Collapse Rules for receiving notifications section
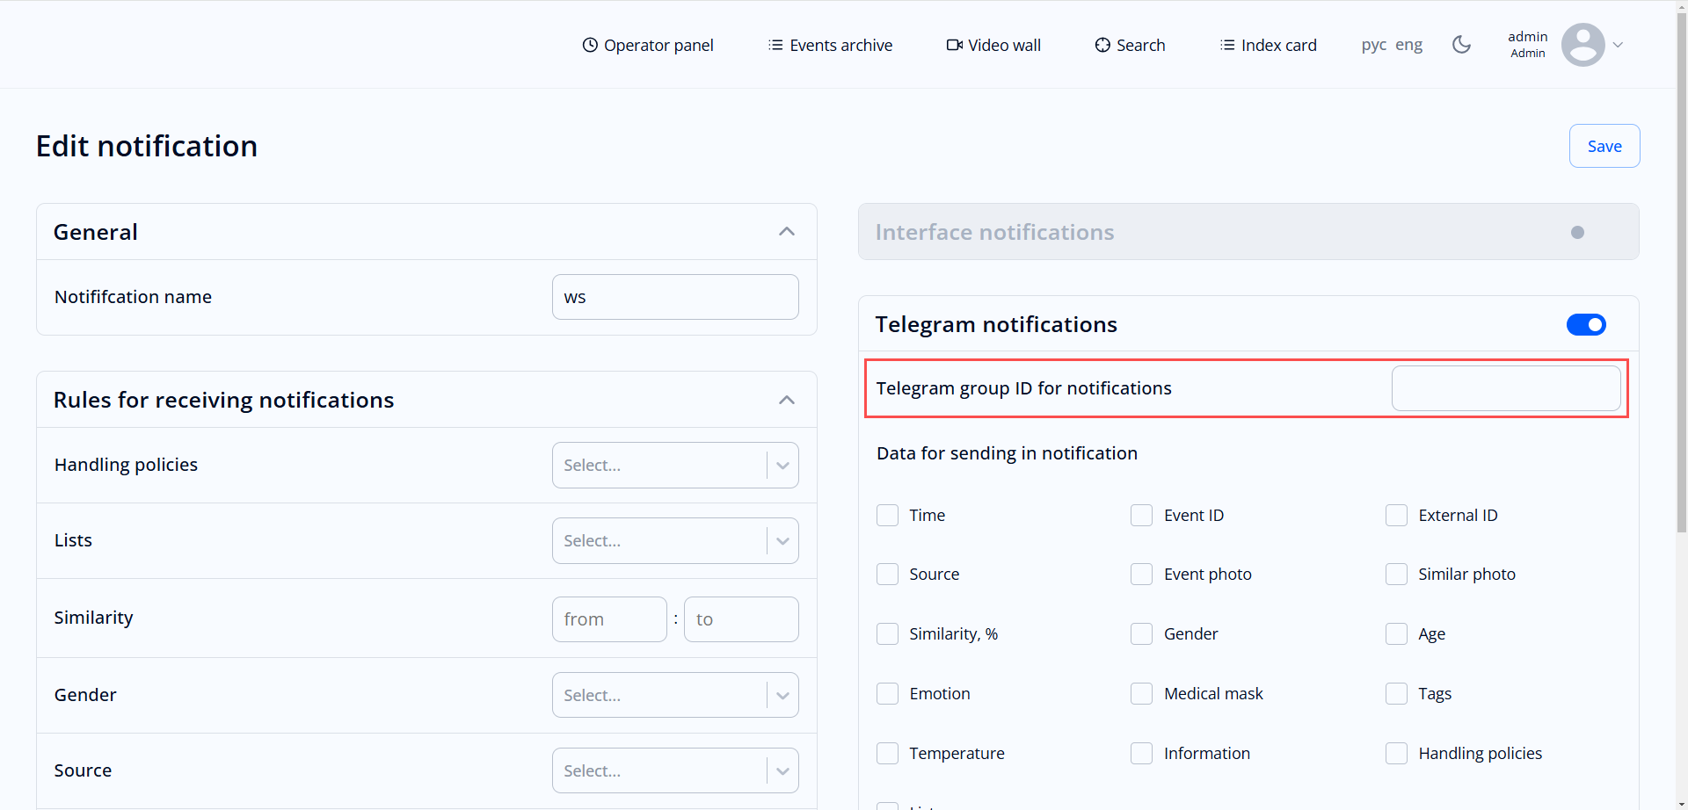 (x=787, y=399)
